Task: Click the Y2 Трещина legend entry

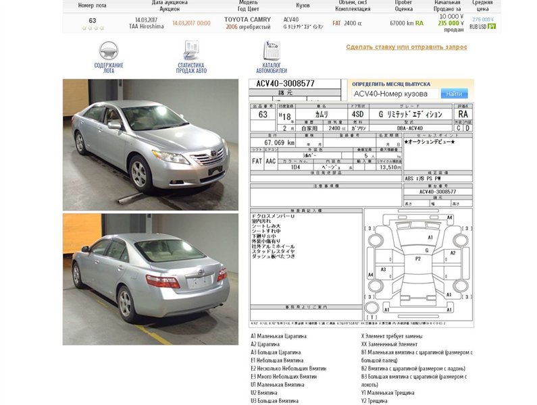Action: pyautogui.click(x=374, y=400)
